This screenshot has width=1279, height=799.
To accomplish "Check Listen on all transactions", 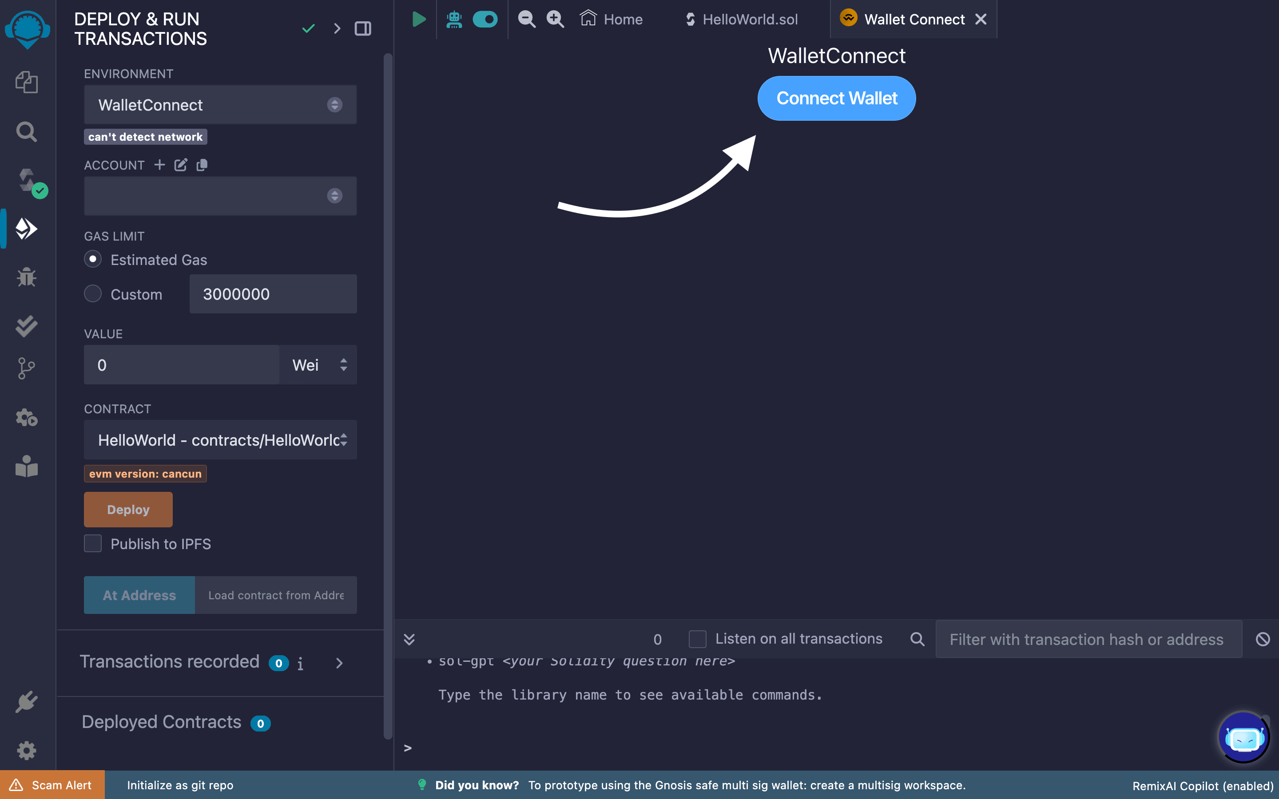I will click(x=697, y=639).
